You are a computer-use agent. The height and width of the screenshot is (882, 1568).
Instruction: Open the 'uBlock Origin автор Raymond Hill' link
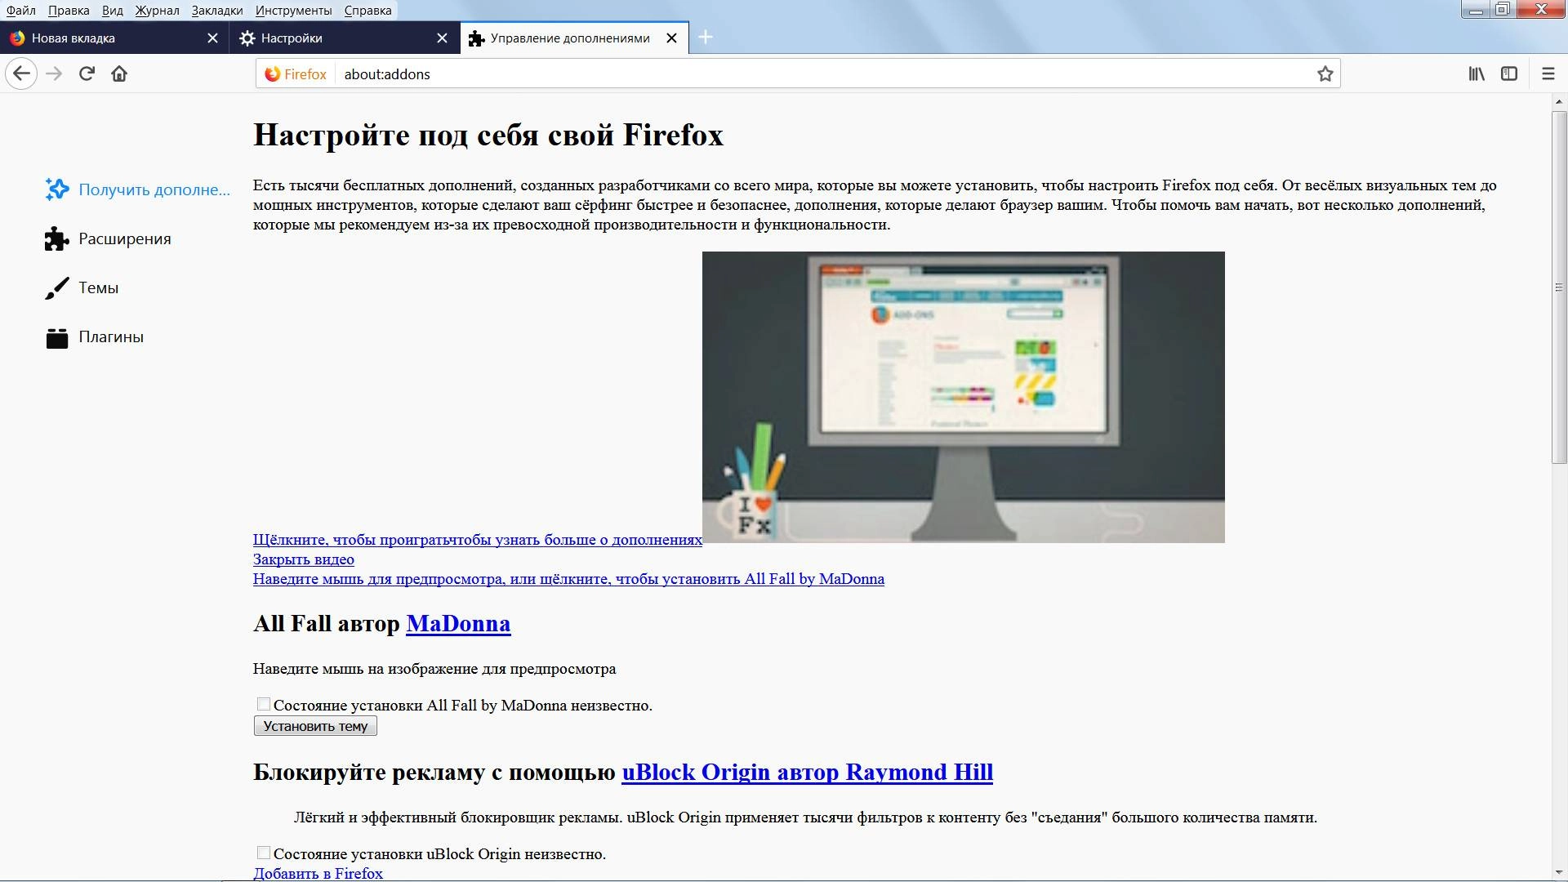tap(807, 772)
